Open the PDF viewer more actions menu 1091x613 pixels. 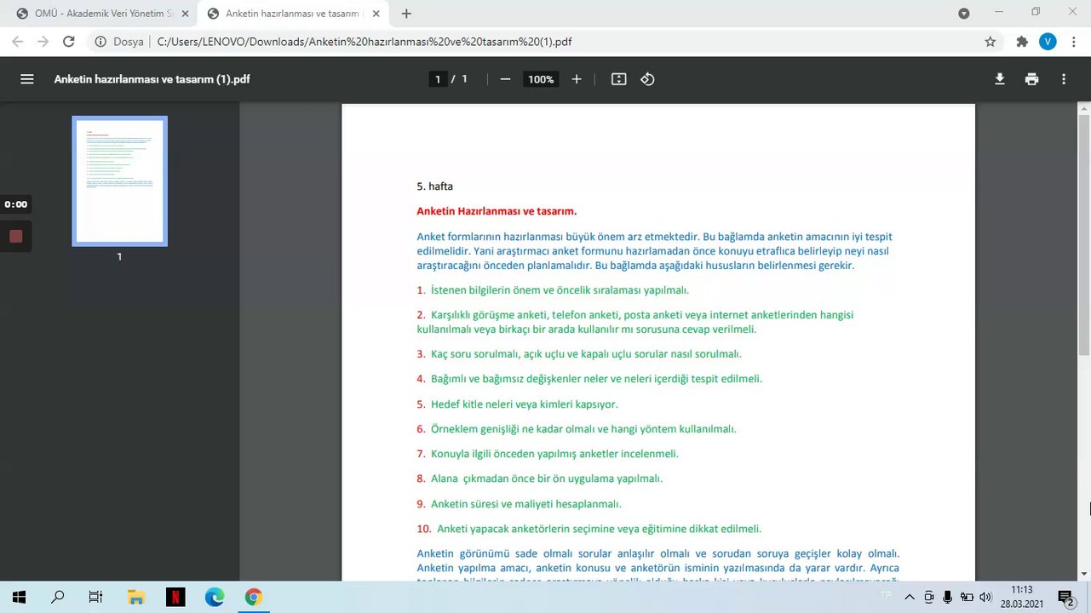[1064, 79]
